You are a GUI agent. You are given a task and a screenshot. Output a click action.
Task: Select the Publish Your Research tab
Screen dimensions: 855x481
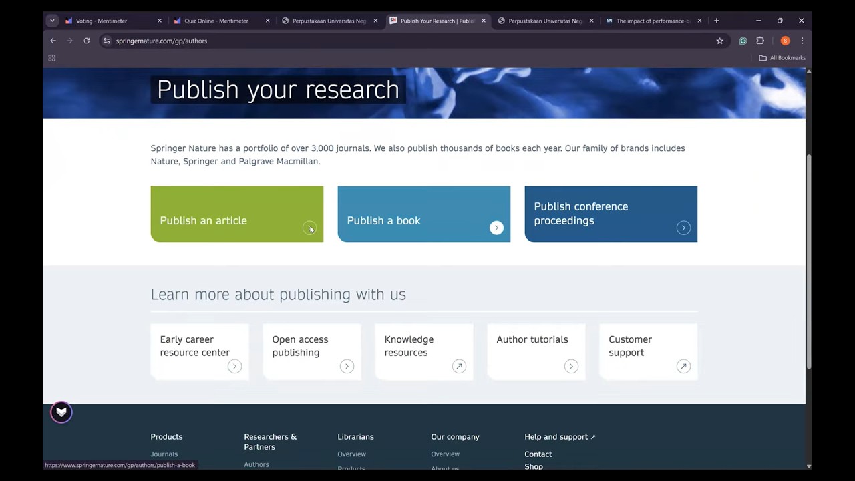coord(438,21)
